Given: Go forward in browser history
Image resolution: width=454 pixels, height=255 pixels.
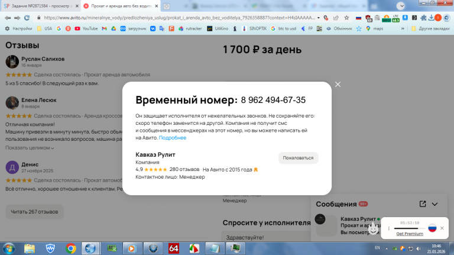Looking at the screenshot, I should click(17, 18).
